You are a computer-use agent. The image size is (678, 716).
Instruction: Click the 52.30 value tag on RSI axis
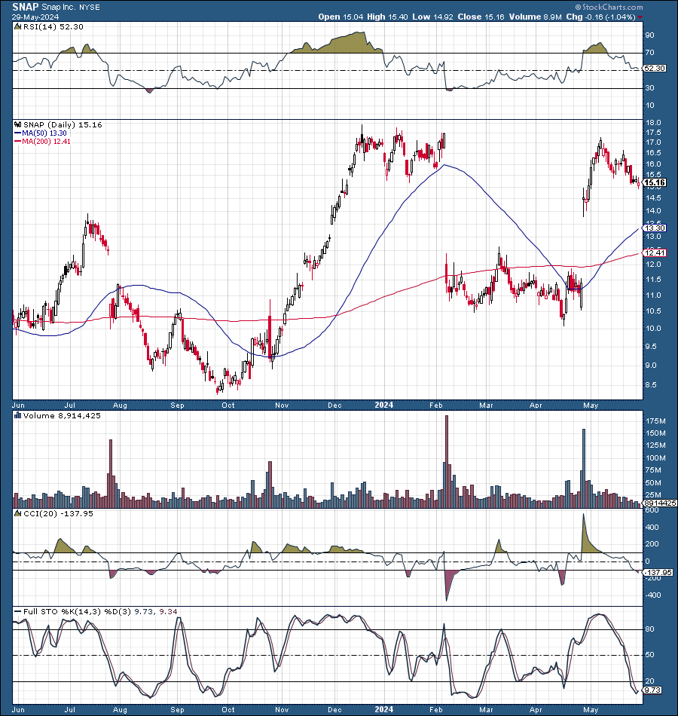point(655,69)
